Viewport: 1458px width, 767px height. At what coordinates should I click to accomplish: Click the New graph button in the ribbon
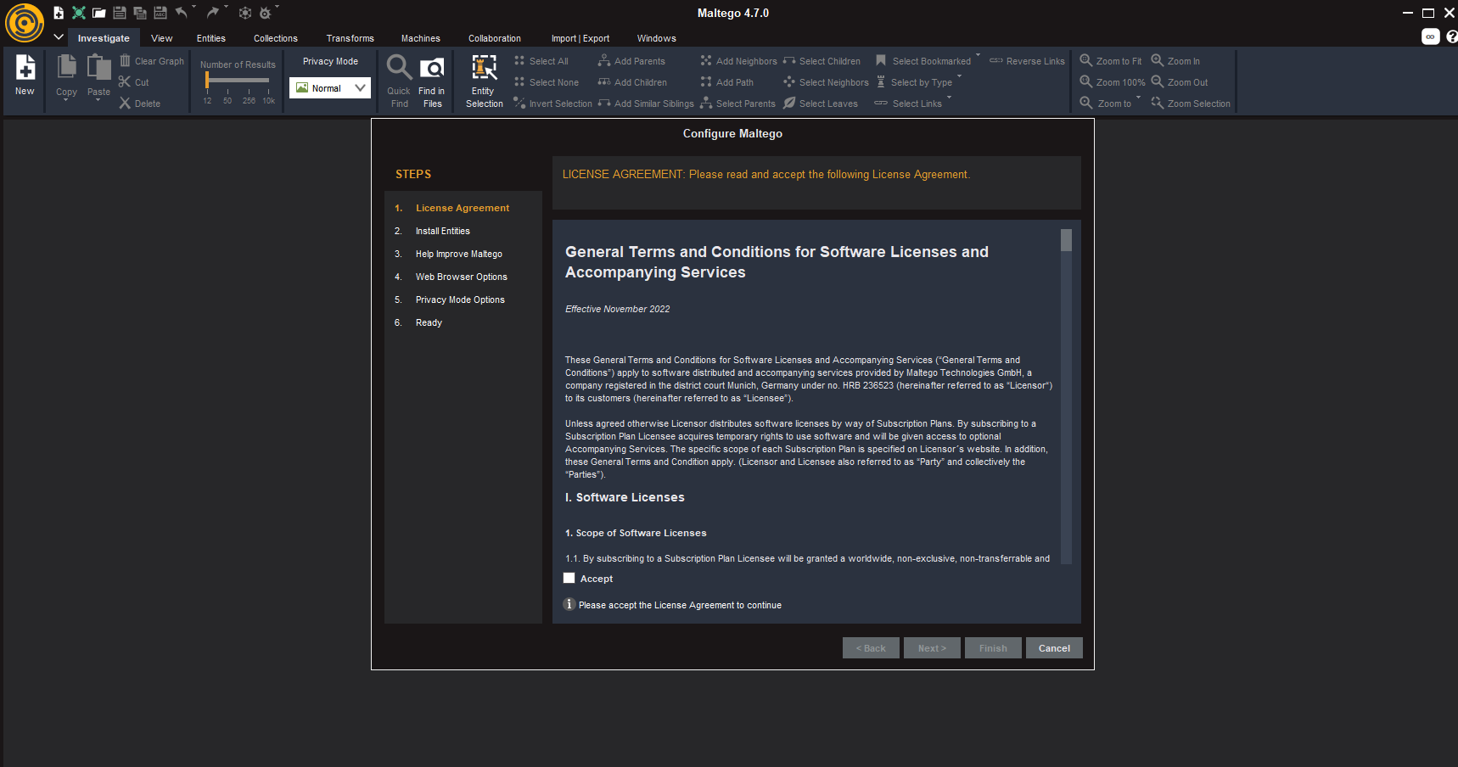pyautogui.click(x=25, y=76)
